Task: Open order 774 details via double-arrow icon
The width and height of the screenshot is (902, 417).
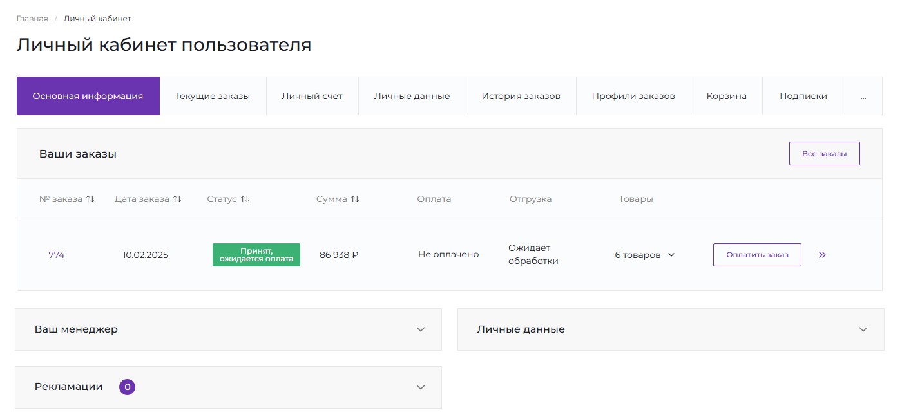Action: tap(822, 254)
